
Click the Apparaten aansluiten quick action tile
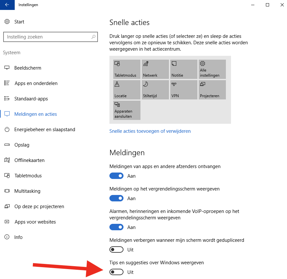pos(127,110)
